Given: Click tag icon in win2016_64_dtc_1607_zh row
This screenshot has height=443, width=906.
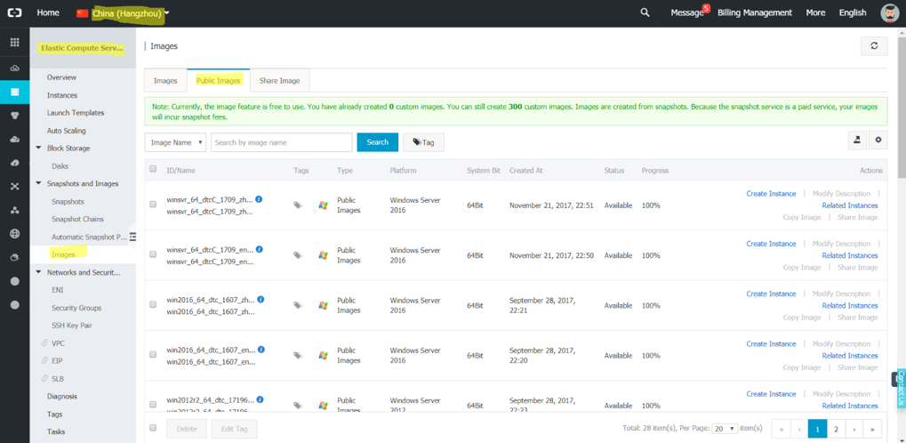Looking at the screenshot, I should [x=298, y=305].
